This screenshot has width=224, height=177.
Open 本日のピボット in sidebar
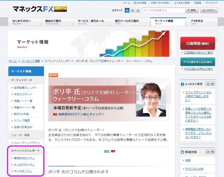point(23,94)
